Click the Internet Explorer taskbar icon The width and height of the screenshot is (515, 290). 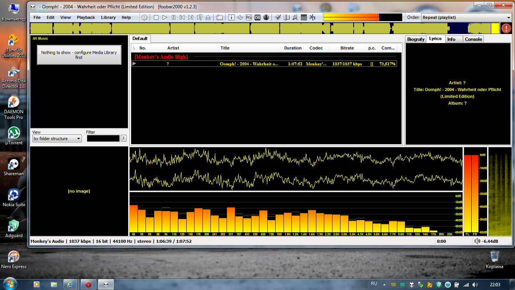click(x=71, y=284)
